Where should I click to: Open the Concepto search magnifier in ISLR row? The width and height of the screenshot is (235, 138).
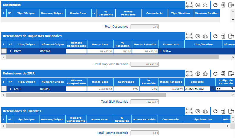pyautogui.click(x=213, y=89)
